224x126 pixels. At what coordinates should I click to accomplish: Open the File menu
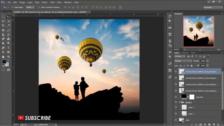click(9, 2)
